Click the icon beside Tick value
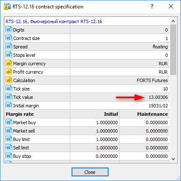Image resolution: width=181 pixels, height=181 pixels. [9, 97]
